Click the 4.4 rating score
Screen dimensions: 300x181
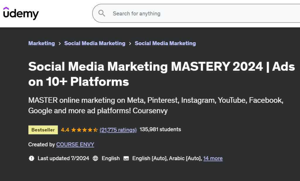(x=65, y=130)
